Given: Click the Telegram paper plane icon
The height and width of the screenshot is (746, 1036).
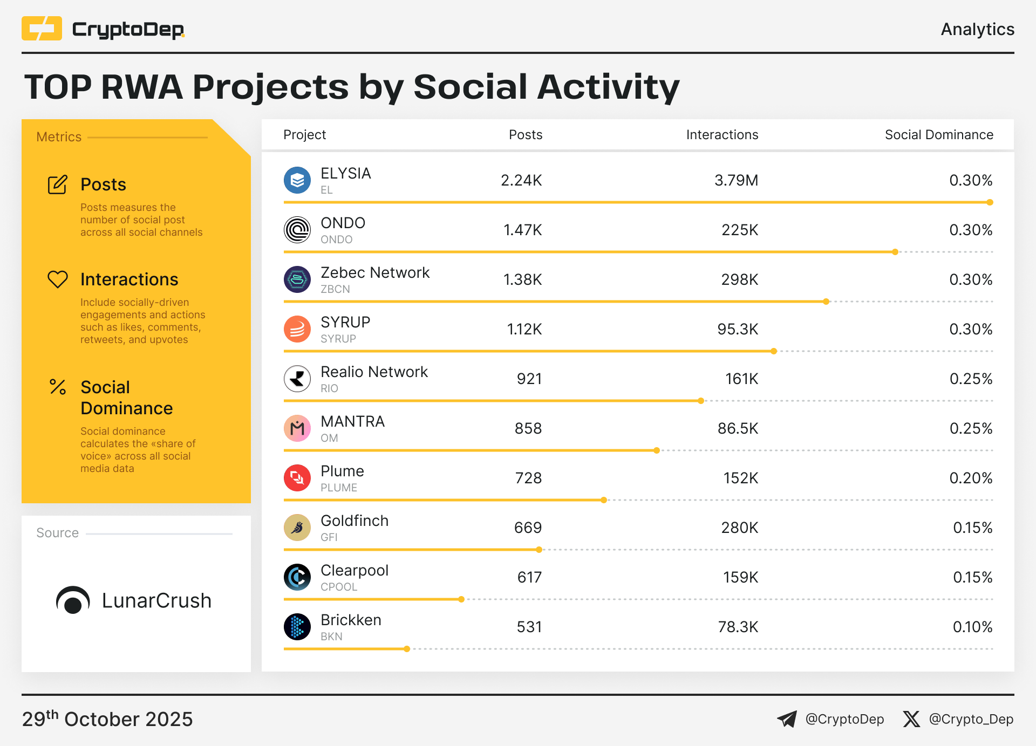Looking at the screenshot, I should coord(787,719).
